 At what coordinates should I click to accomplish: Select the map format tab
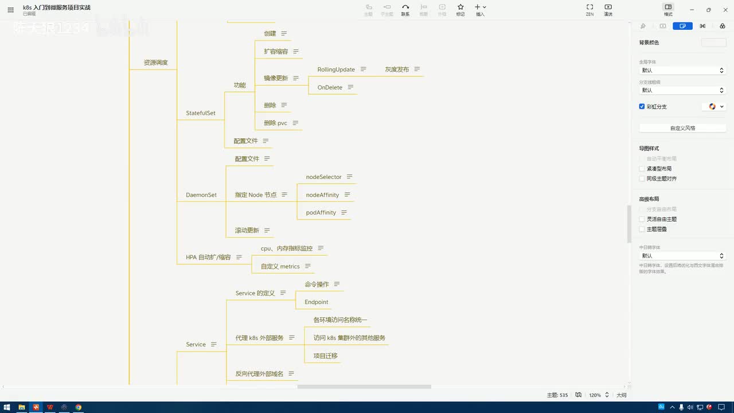pos(682,26)
